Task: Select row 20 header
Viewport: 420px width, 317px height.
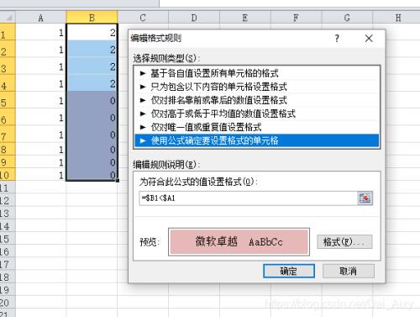Action: [x=8, y=303]
